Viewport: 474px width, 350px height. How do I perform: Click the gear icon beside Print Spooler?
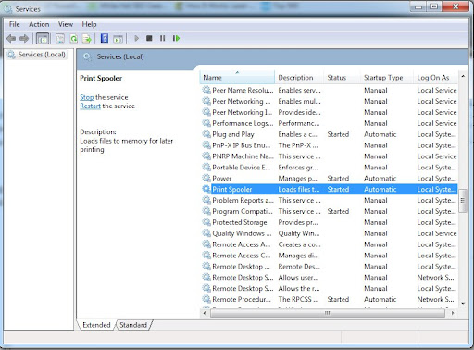(206, 189)
